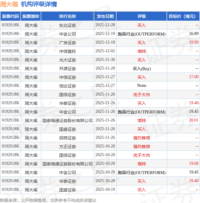Click the 发布日期 column header
200x203 pixels.
(105, 16)
